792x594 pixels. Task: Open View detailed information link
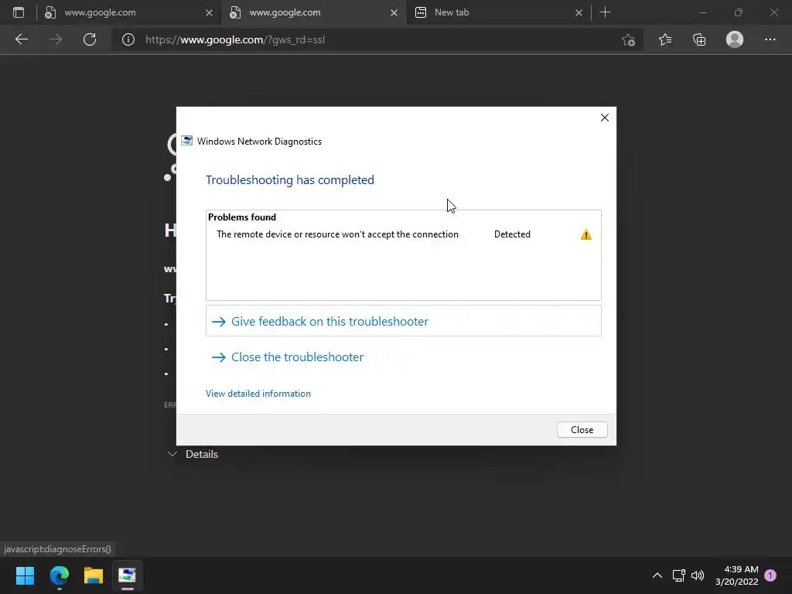pos(258,394)
